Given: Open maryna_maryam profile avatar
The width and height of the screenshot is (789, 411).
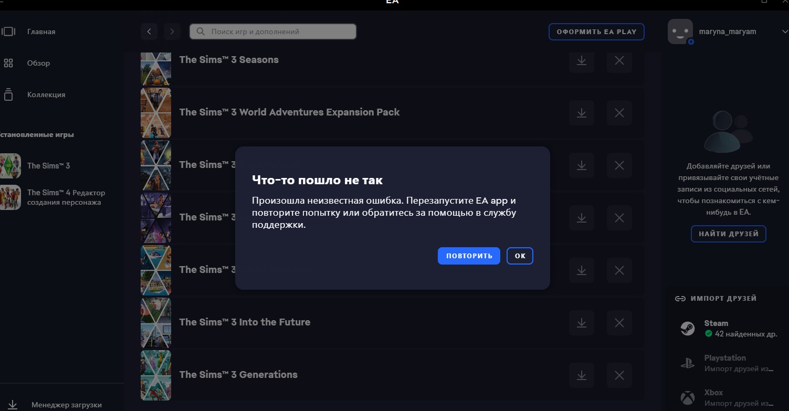Looking at the screenshot, I should (x=680, y=31).
